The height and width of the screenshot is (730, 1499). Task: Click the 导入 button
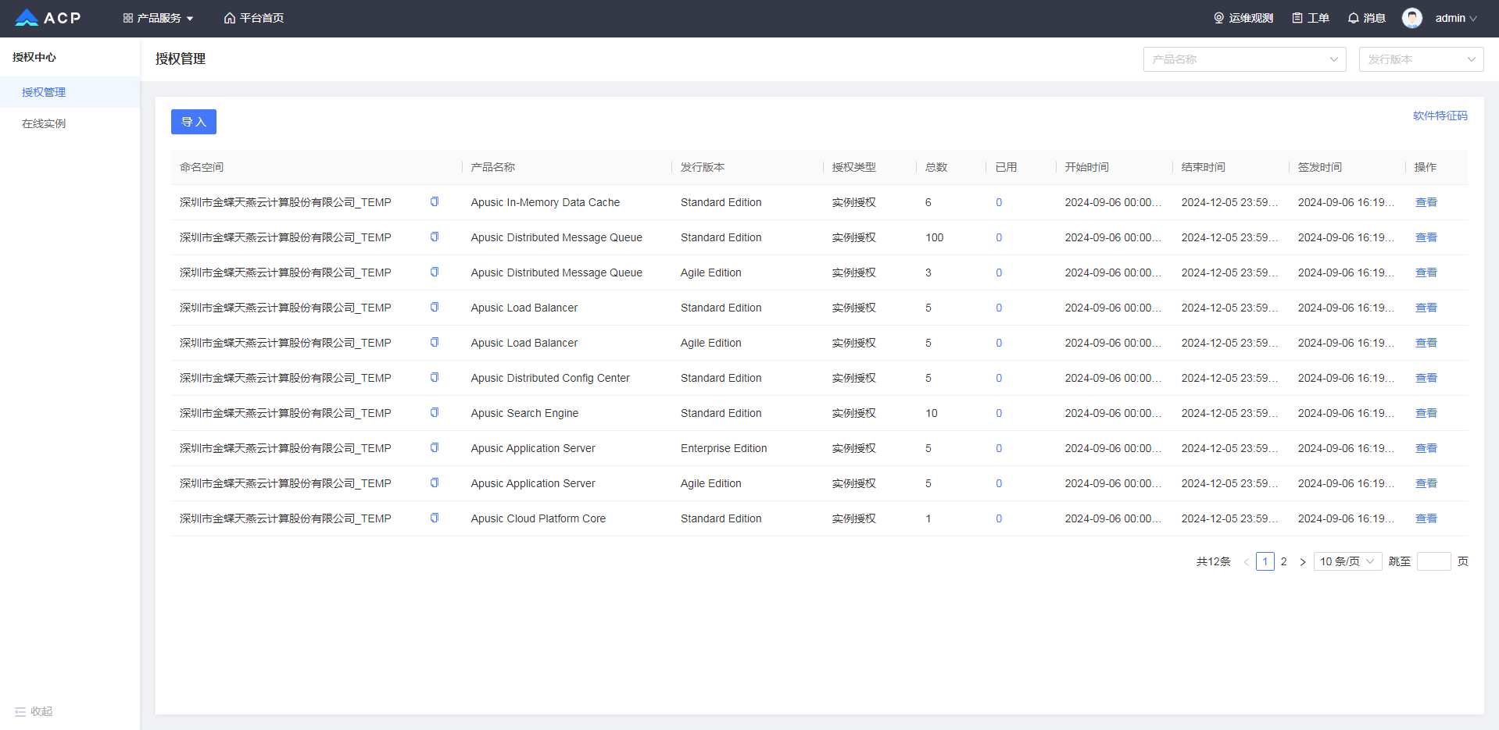(x=194, y=122)
